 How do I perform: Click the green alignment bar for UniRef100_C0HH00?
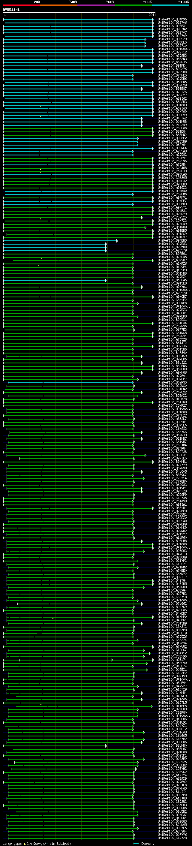(78, 128)
